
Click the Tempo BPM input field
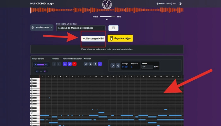pos(147,67)
